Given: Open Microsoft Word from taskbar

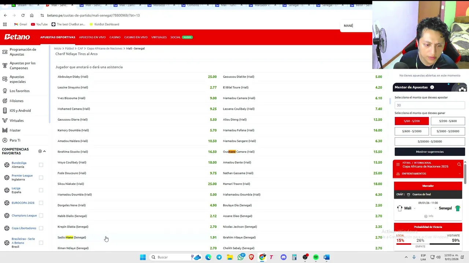Looking at the screenshot, I should coord(326,257).
